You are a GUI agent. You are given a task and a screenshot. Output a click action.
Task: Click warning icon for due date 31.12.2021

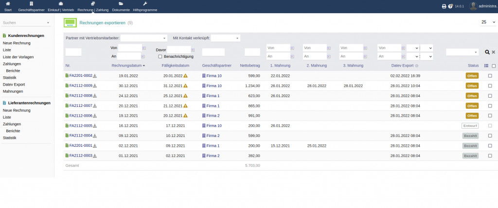(x=185, y=86)
